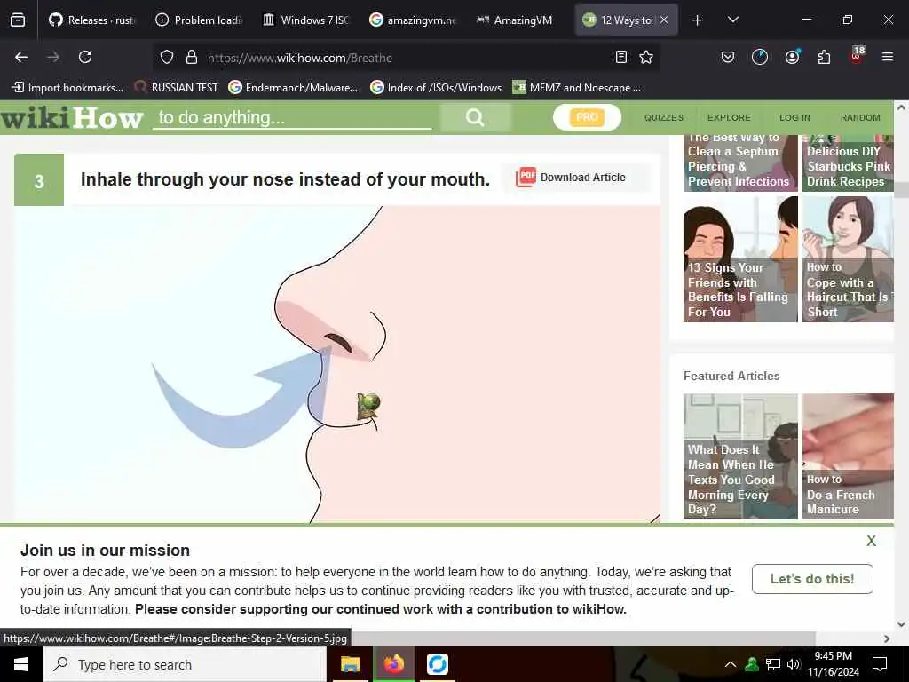The width and height of the screenshot is (909, 682).
Task: Click the scrollbar down arrow
Action: click(x=901, y=624)
